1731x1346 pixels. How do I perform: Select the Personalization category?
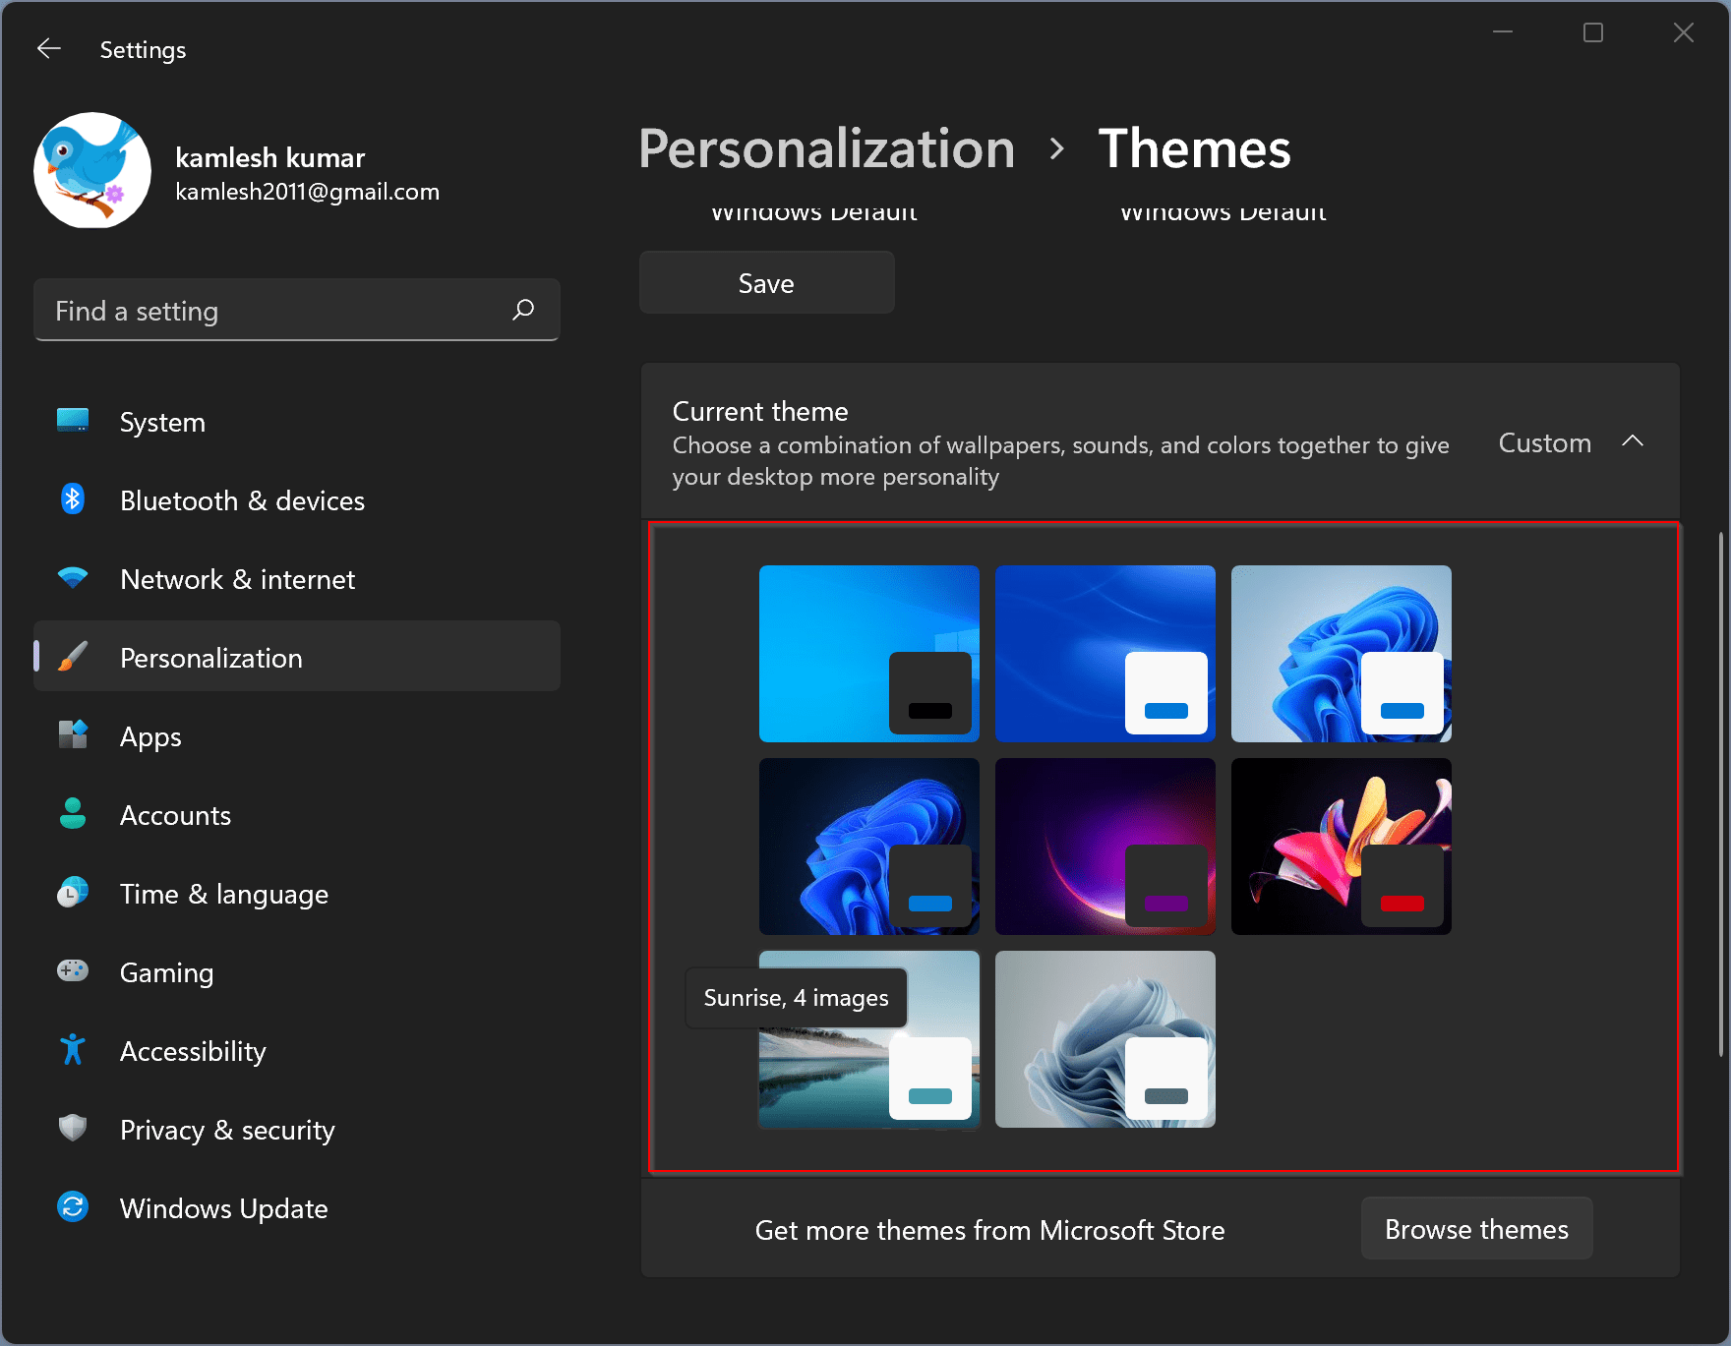point(297,656)
